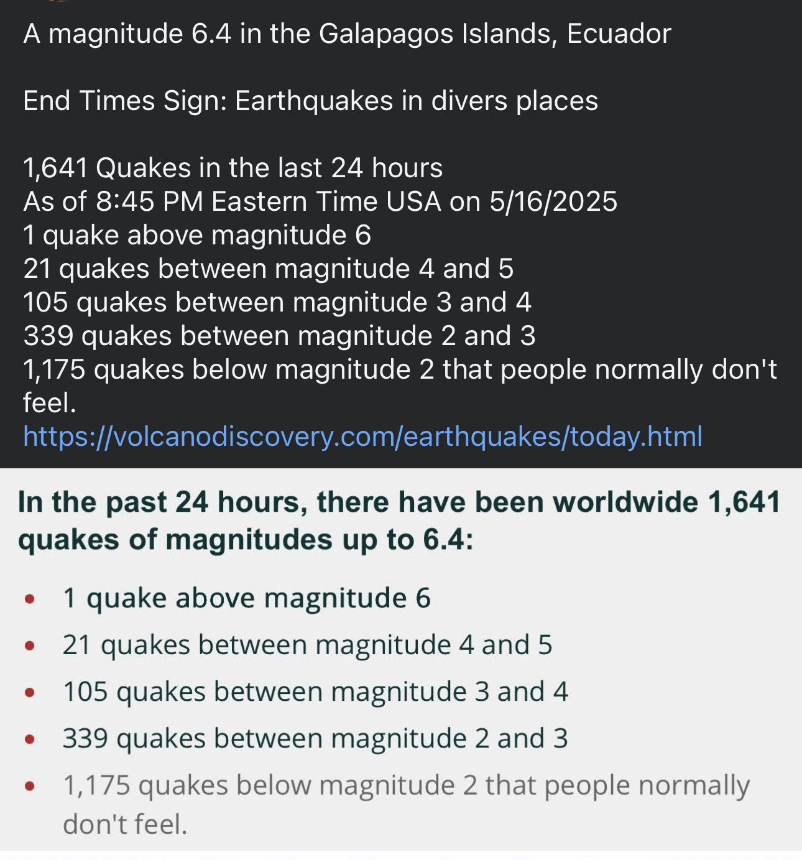The height and width of the screenshot is (860, 802).
Task: Click '105 quakes between magnitude 3 and 4' in the dark post text
Action: [277, 302]
